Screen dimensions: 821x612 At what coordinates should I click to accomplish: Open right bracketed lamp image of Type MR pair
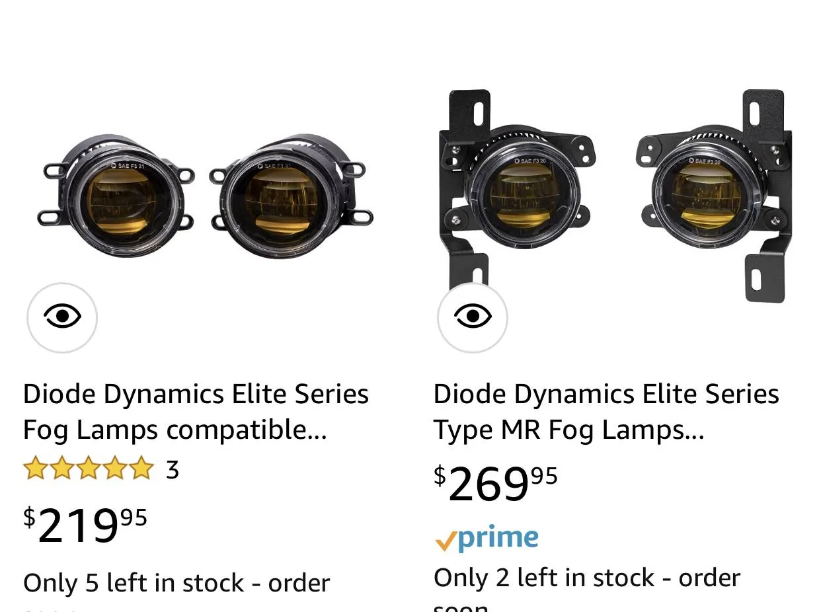coord(714,196)
